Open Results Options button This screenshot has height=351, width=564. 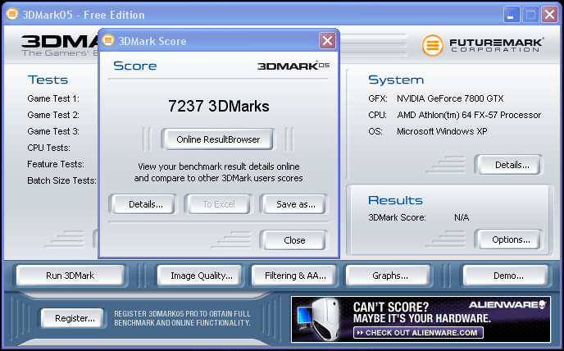click(511, 239)
